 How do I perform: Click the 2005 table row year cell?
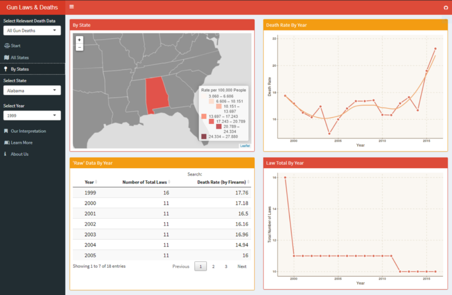tap(90, 255)
